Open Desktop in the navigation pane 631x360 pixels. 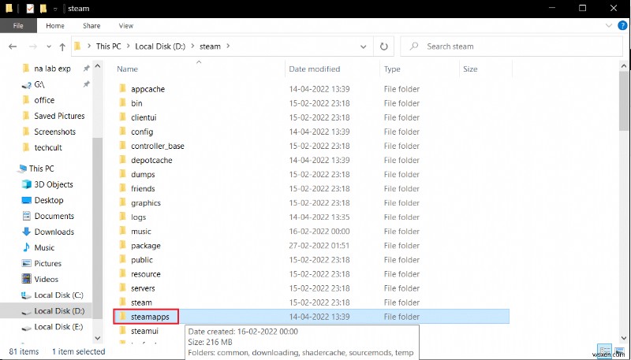pos(49,200)
